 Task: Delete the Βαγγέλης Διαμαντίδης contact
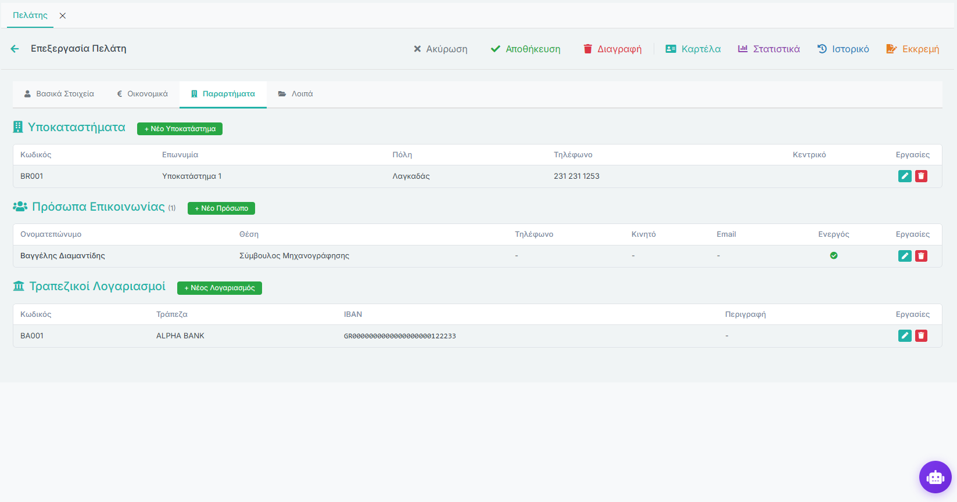922,256
